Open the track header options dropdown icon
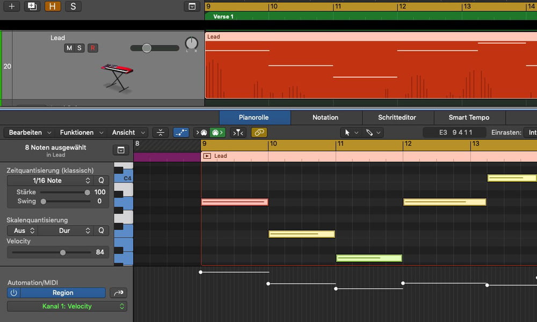This screenshot has width=537, height=322. coord(192,6)
